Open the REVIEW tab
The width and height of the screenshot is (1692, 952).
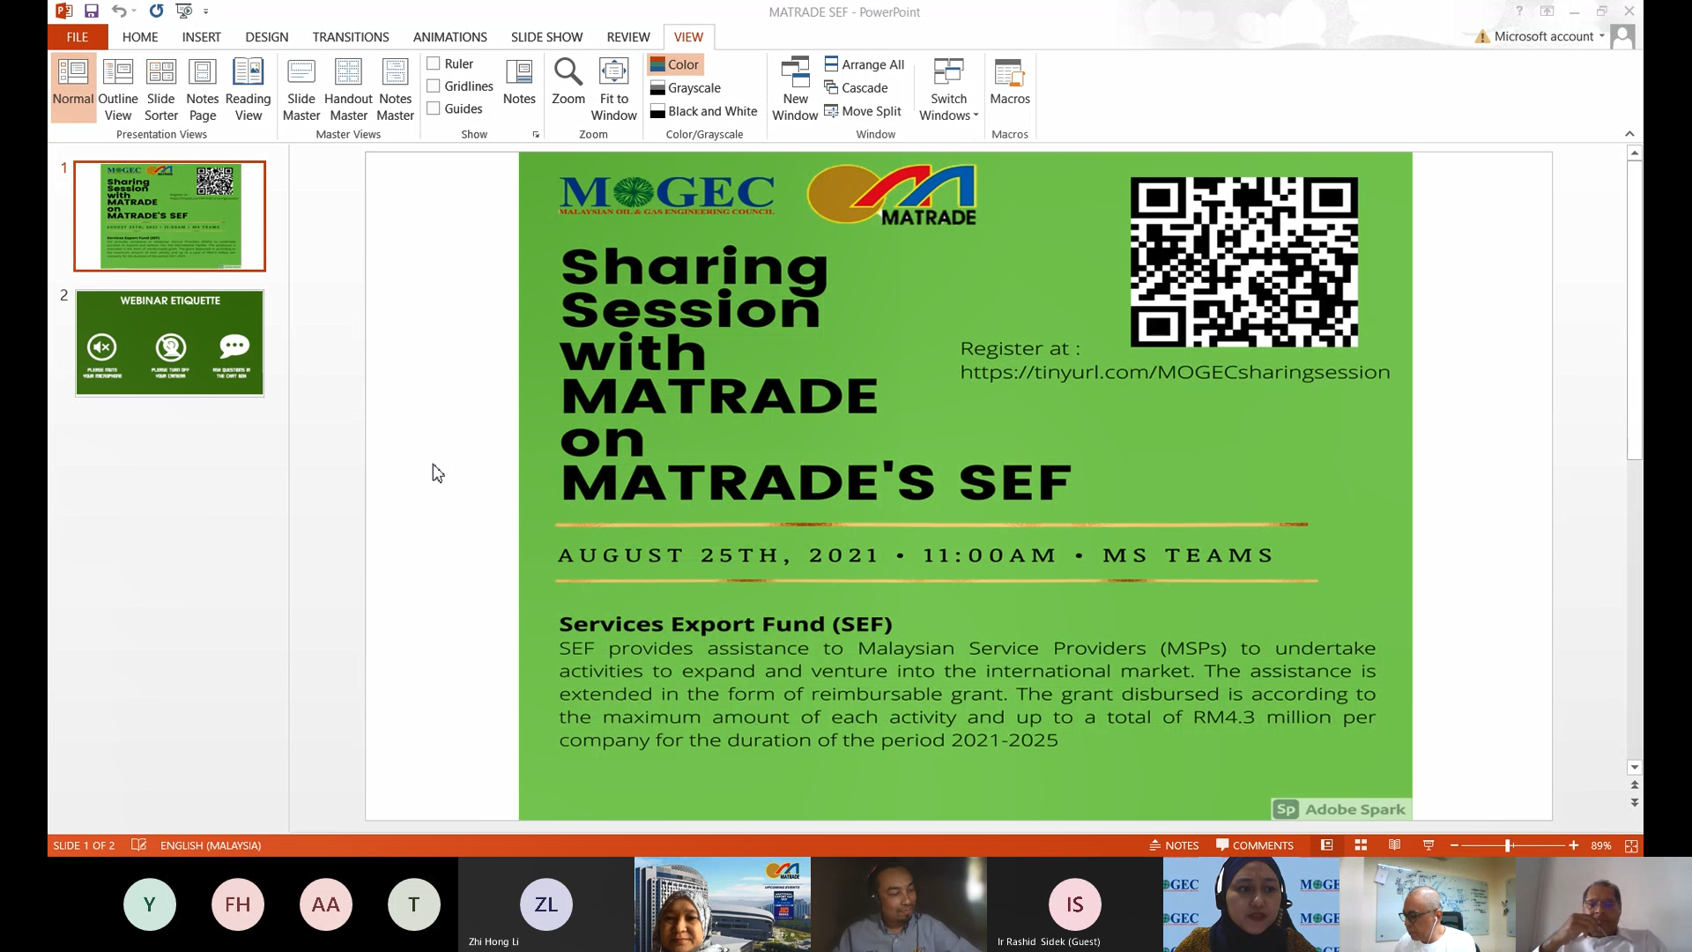tap(628, 37)
